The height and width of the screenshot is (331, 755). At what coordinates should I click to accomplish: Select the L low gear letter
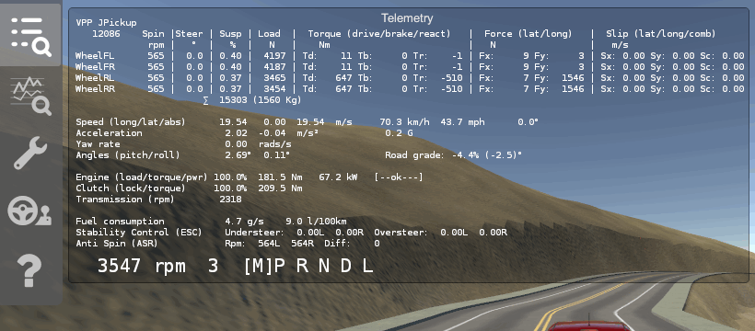coord(367,266)
